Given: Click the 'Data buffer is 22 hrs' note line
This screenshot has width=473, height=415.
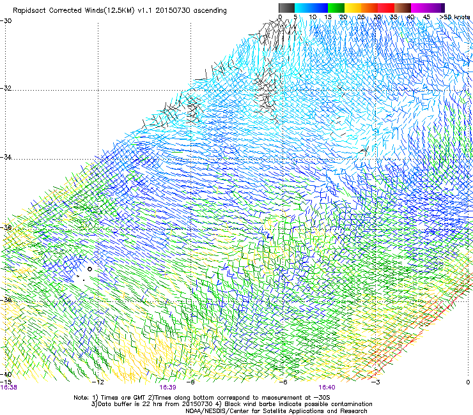Looking at the screenshot, I should [231, 404].
